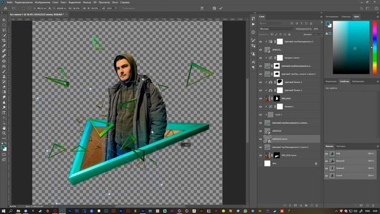Select the Type tool in toolbar

pyautogui.click(x=4, y=112)
